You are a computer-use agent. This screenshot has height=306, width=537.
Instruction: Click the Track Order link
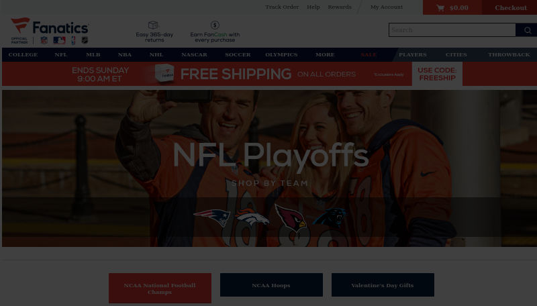coord(282,7)
